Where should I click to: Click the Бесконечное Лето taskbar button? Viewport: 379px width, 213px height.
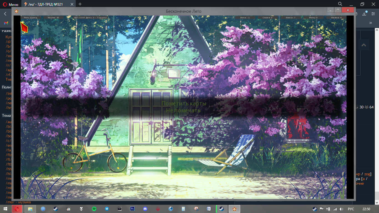coord(234,209)
